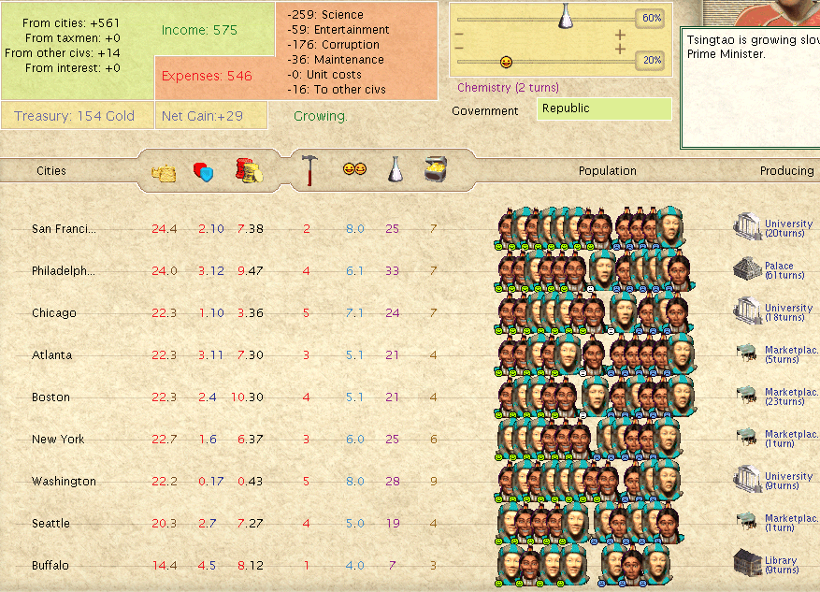The width and height of the screenshot is (820, 592).
Task: Sort cities by the hammer production icon
Action: point(309,170)
